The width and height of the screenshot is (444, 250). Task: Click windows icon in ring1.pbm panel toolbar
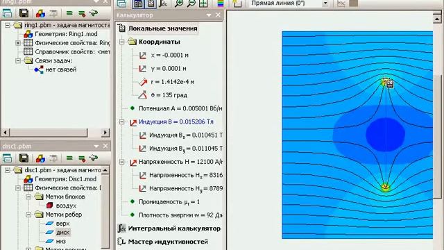[7, 13]
